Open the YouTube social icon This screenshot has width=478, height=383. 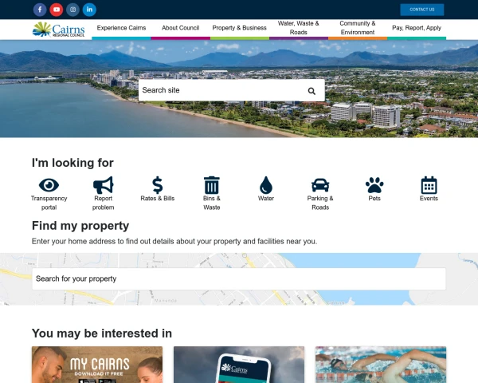point(57,10)
